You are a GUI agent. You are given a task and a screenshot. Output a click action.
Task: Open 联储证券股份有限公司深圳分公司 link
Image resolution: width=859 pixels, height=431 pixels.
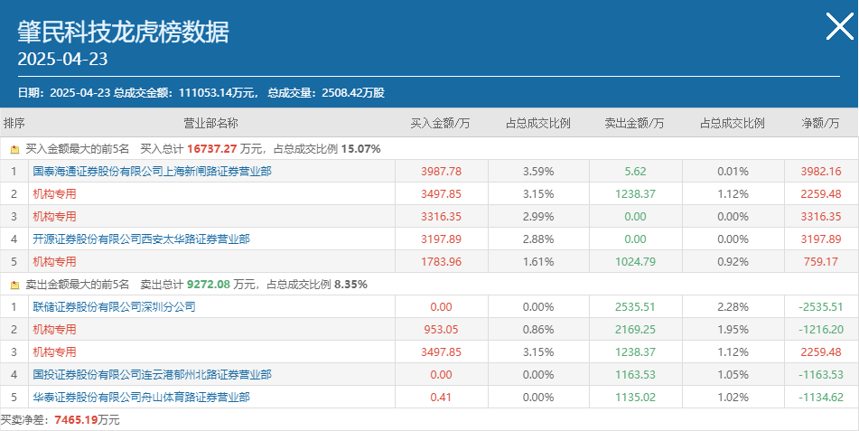click(114, 306)
